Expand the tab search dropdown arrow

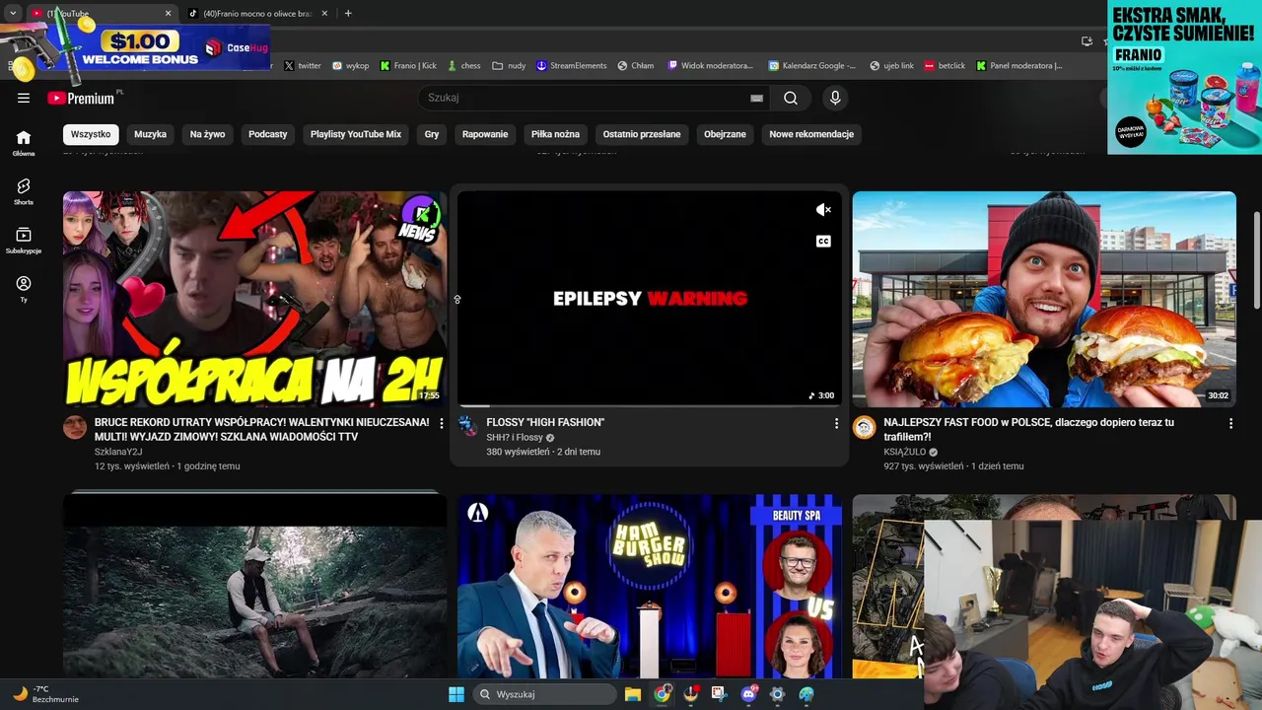click(13, 13)
